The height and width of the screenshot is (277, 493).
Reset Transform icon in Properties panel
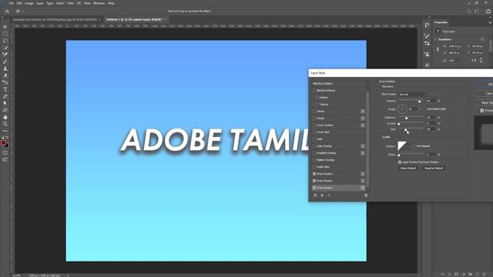click(483, 39)
